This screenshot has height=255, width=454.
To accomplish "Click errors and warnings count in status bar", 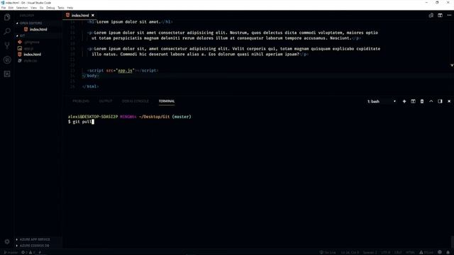I will 28,252.
